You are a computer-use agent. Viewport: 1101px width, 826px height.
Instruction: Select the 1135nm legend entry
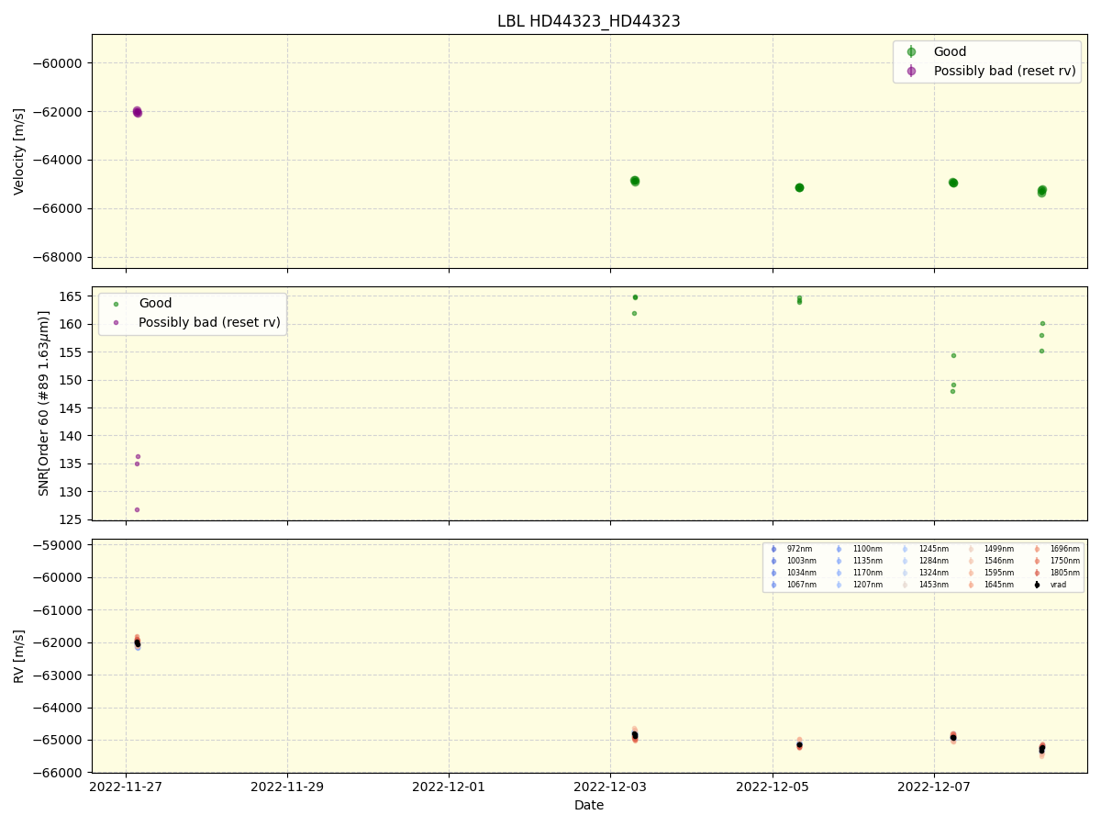[x=859, y=561]
